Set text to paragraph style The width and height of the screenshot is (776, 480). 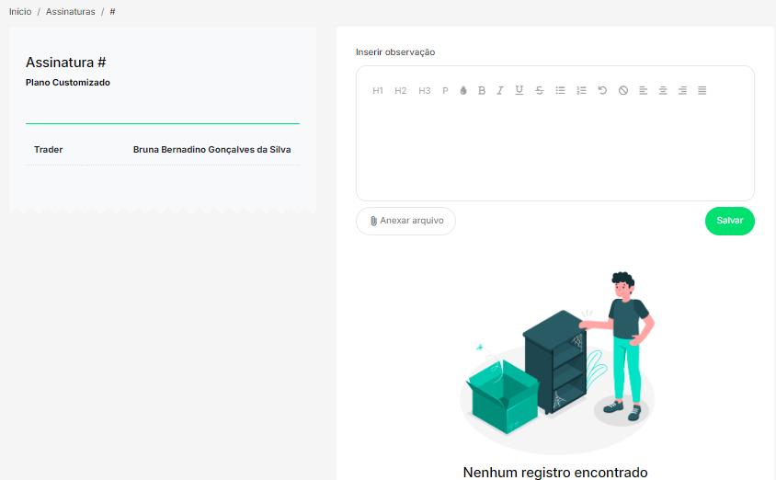(445, 91)
